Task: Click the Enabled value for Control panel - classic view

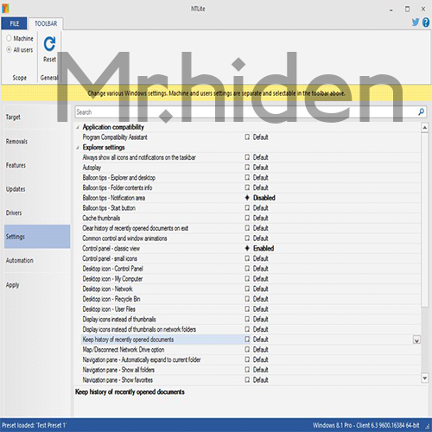Action: coord(264,248)
